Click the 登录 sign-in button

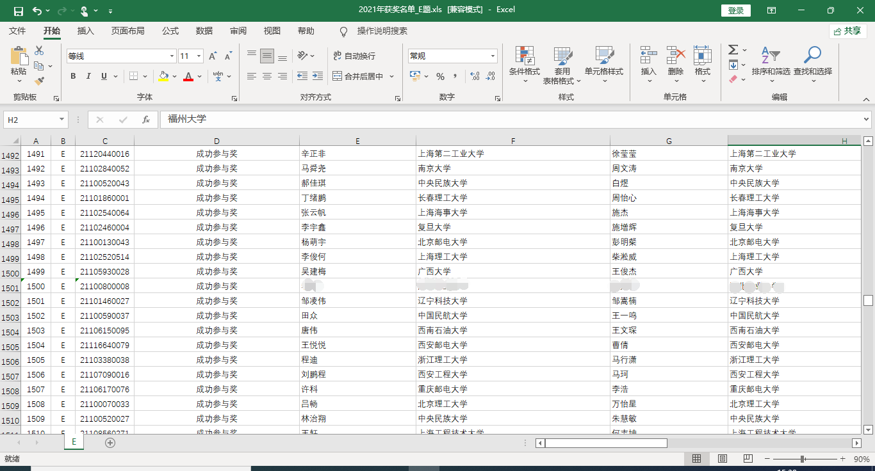tap(736, 10)
